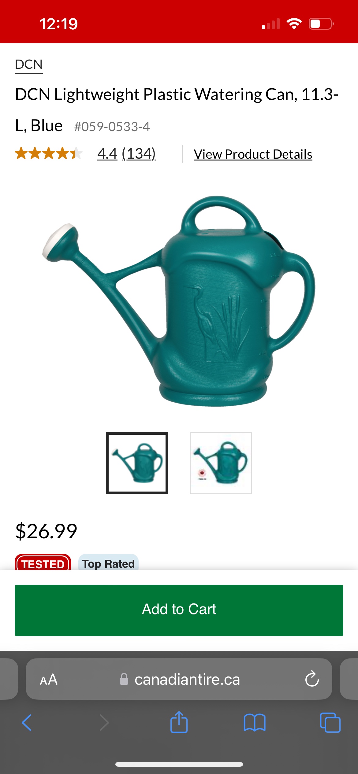
Task: Tap the lock icon beside canadiantire.ca
Action: [x=124, y=679]
